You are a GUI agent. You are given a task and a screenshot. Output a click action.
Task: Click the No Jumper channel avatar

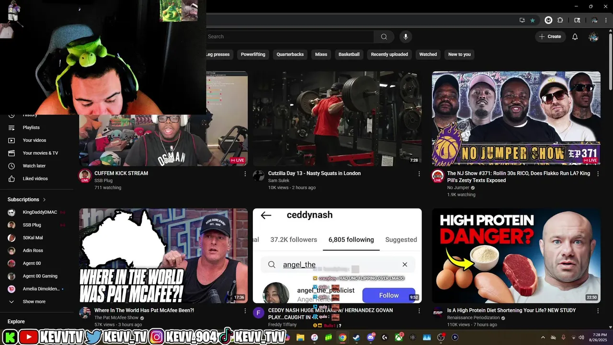tap(437, 176)
